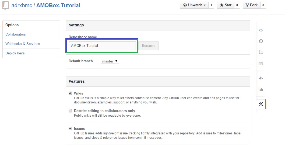Focus the Repository name input field
285x146 pixels.
102,46
